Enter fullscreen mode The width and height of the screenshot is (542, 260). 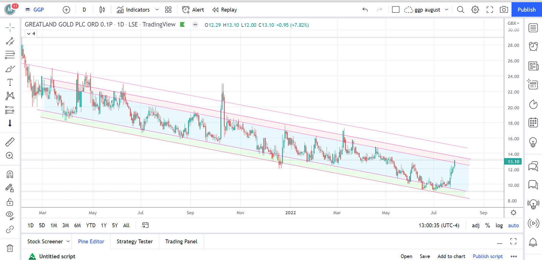coord(490,10)
